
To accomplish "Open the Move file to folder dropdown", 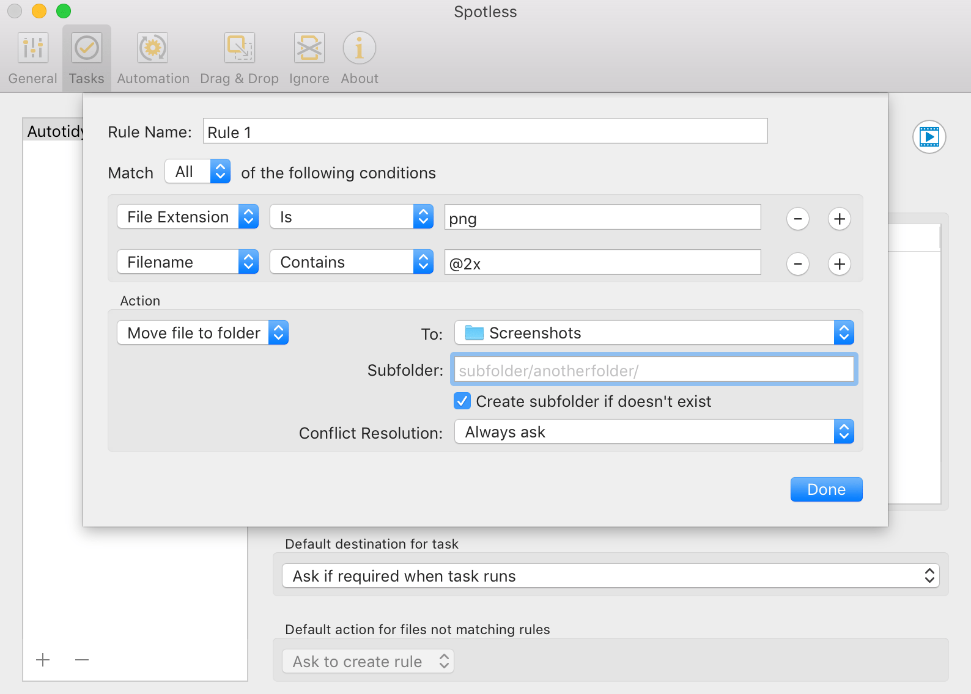I will [202, 333].
